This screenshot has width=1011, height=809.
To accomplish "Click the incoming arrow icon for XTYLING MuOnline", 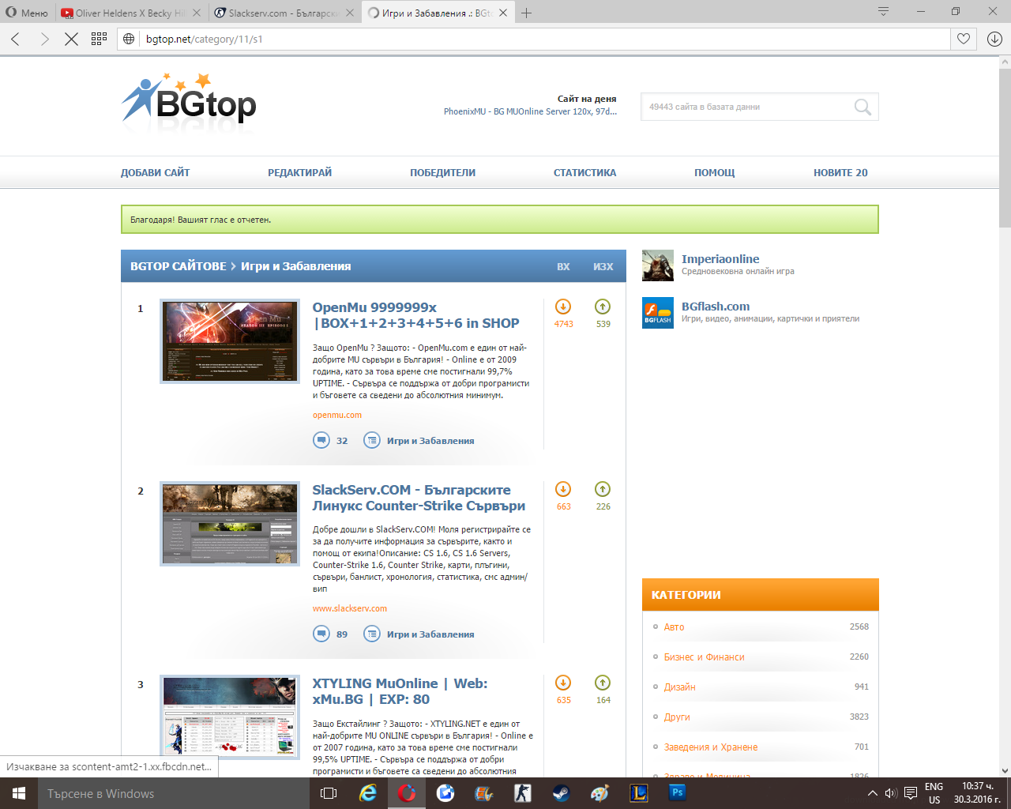I will 563,683.
